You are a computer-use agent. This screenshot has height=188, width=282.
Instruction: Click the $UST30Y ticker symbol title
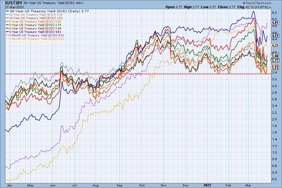coord(14,3)
